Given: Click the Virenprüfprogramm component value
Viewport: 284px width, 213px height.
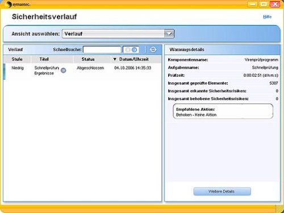Looking at the screenshot, I should (x=261, y=60).
